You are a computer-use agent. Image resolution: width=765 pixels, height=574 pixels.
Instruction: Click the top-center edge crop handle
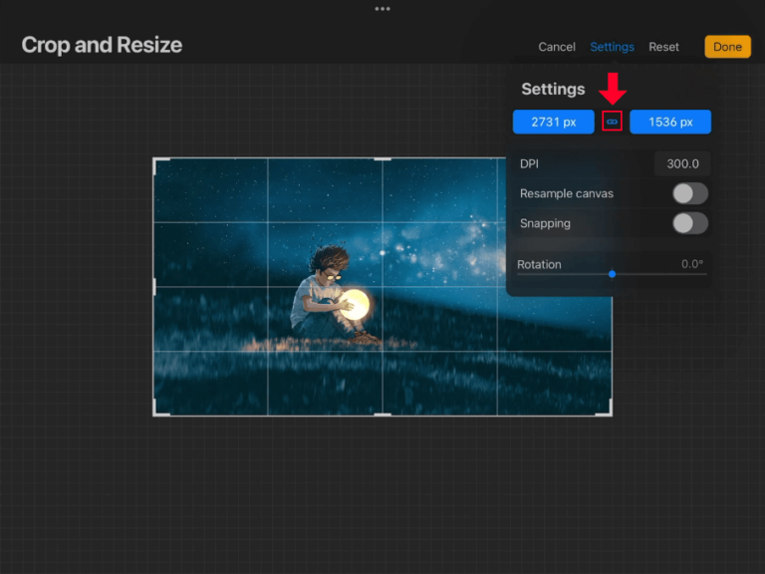[x=382, y=158]
